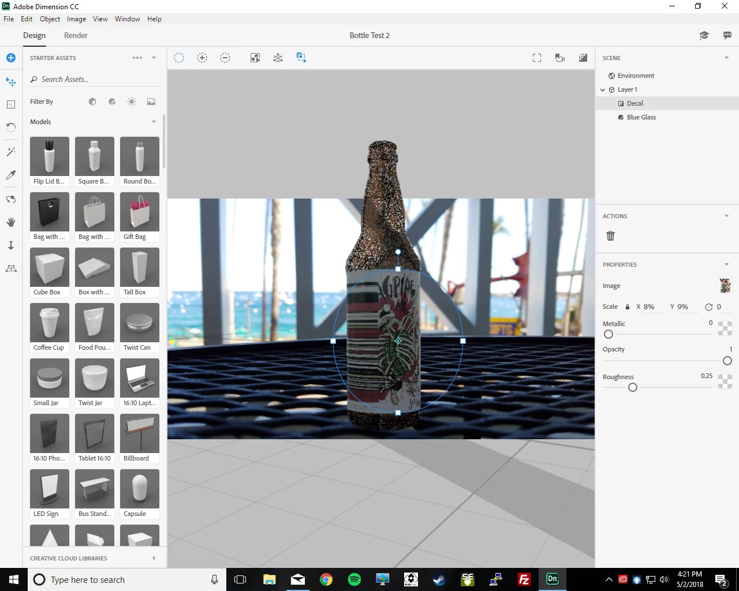Open the Metallic texture swatch
Image resolution: width=739 pixels, height=591 pixels.
(x=725, y=328)
